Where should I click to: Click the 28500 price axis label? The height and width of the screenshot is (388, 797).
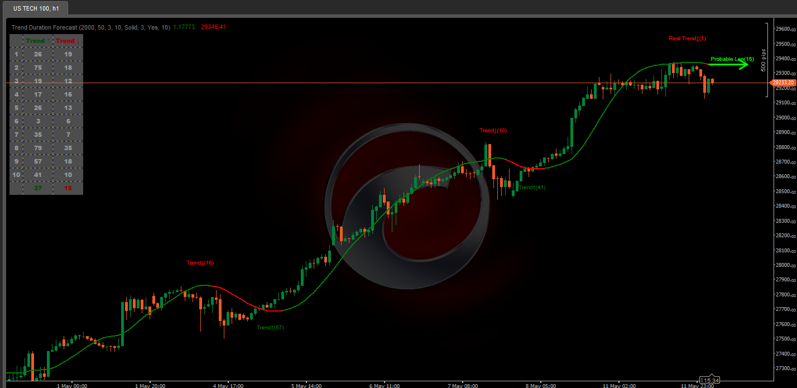pos(785,191)
